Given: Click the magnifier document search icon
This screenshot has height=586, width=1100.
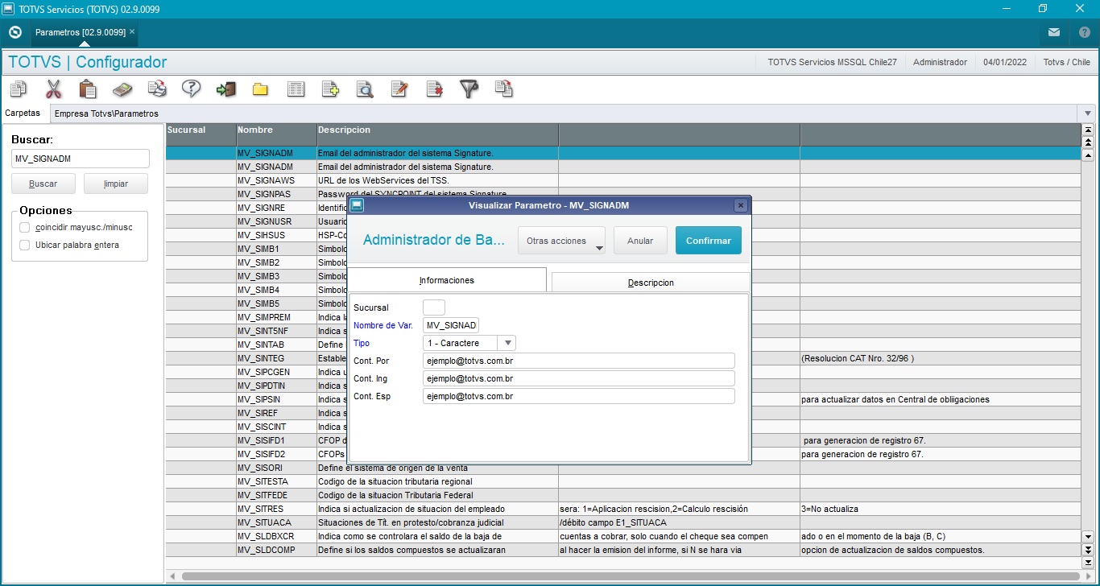Looking at the screenshot, I should (365, 89).
